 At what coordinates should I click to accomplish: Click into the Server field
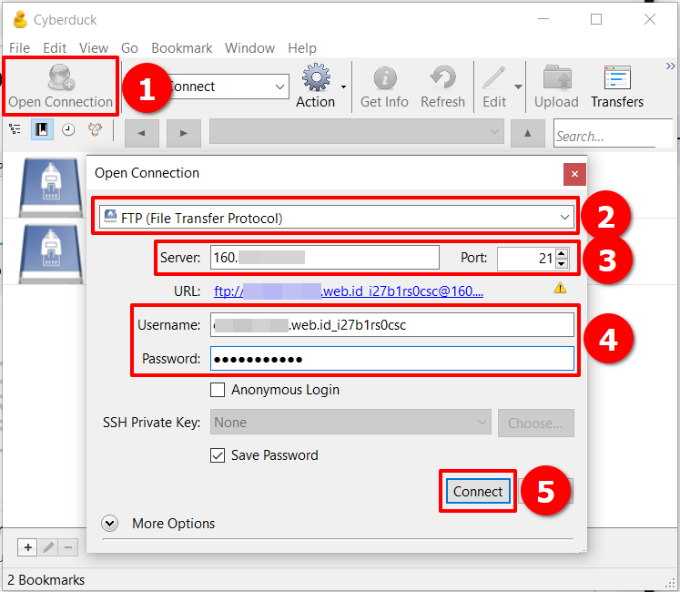coord(325,258)
